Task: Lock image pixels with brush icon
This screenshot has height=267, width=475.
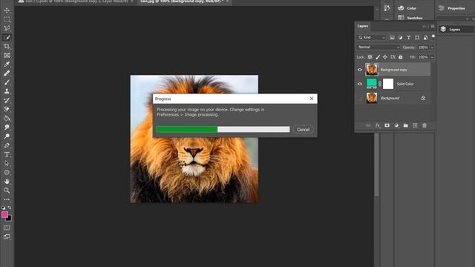Action: 378,57
